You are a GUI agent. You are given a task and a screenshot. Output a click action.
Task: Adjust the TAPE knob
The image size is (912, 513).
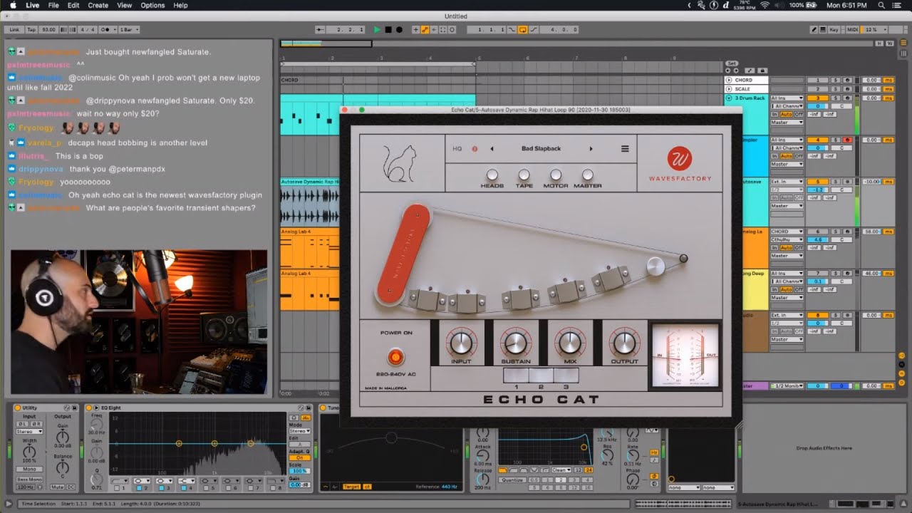[x=524, y=175]
